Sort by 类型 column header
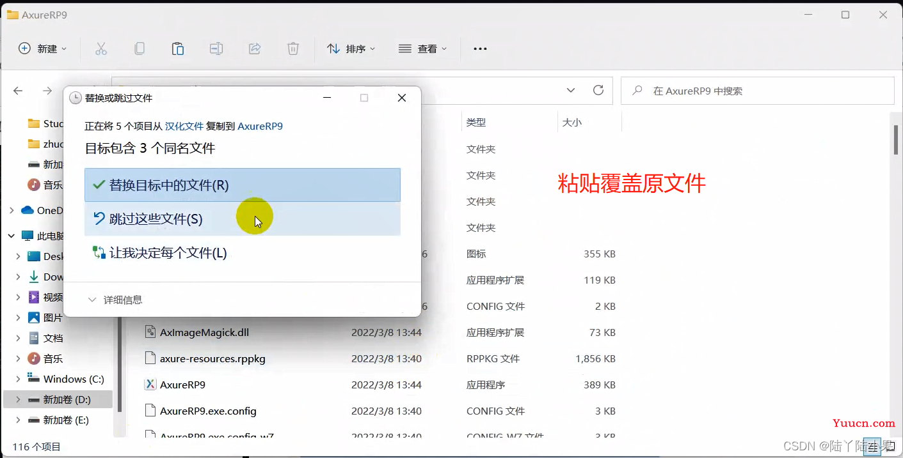 [476, 122]
